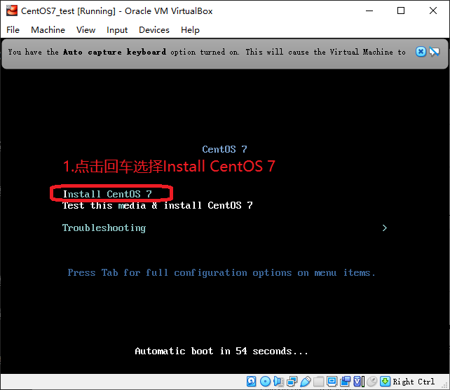The width and height of the screenshot is (450, 390).
Task: Click the network adapters status icon
Action: pyautogui.click(x=292, y=382)
